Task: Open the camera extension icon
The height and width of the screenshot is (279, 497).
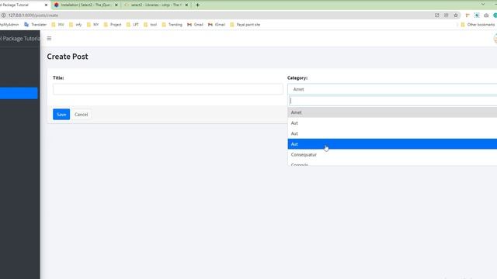Action: tap(486, 15)
